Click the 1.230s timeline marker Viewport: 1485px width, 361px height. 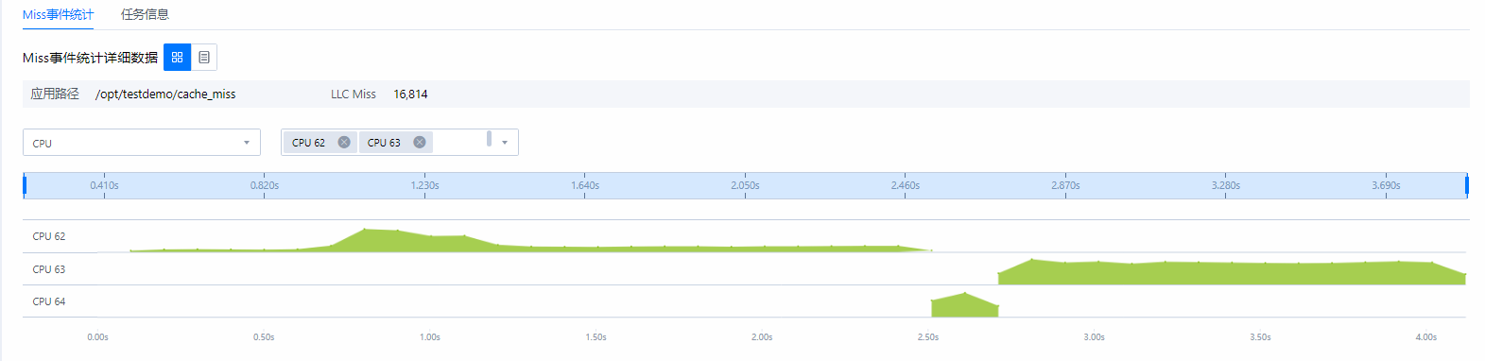click(424, 185)
